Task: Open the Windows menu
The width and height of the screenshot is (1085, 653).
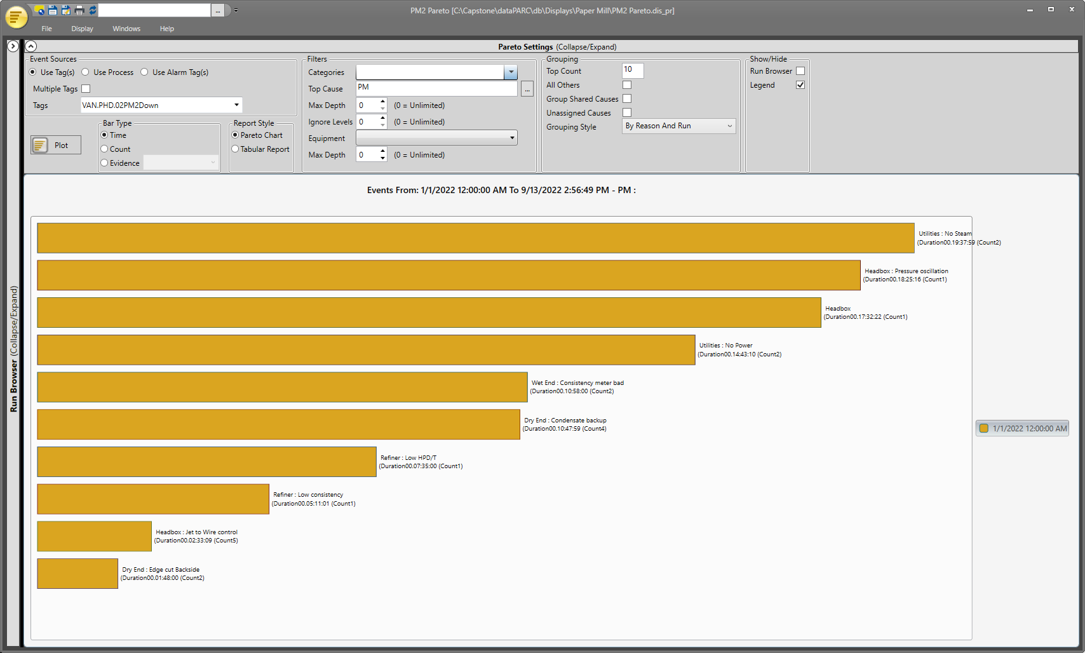Action: pyautogui.click(x=126, y=29)
